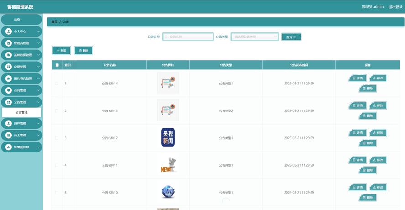Go to 首页 in the sidebar
The width and height of the screenshot is (405, 210).
coord(21,20)
